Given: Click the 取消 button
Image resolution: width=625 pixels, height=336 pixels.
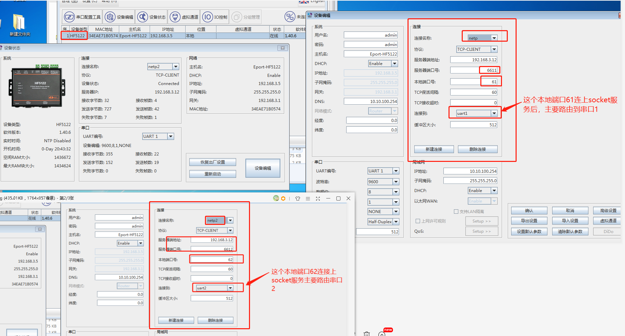Looking at the screenshot, I should tap(570, 211).
